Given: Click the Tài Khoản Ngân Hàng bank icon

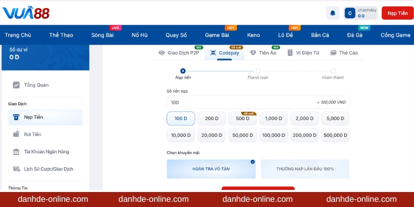Looking at the screenshot, I should [16, 152].
